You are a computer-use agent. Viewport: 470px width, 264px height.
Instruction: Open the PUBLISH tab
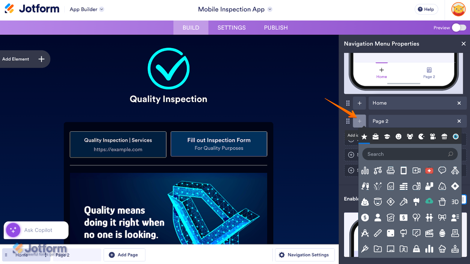pyautogui.click(x=275, y=28)
